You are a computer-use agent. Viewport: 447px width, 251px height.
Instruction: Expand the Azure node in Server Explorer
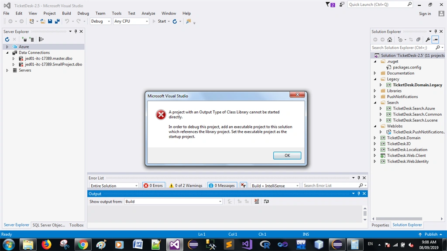[7, 47]
